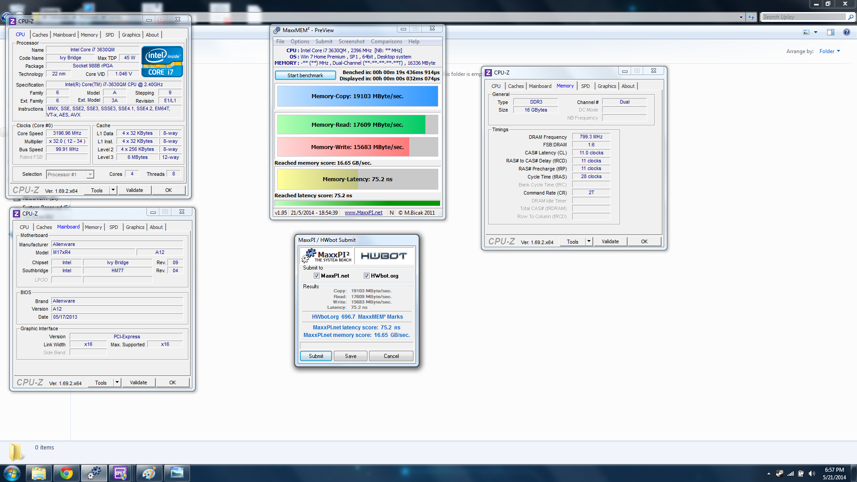Click the green progress bar in MaxxMEM

tap(358, 203)
